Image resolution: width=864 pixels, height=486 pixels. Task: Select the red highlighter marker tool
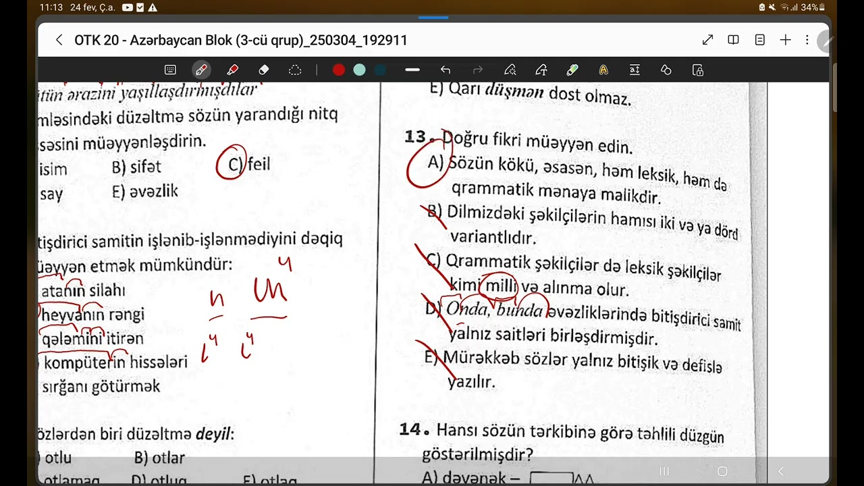[233, 70]
